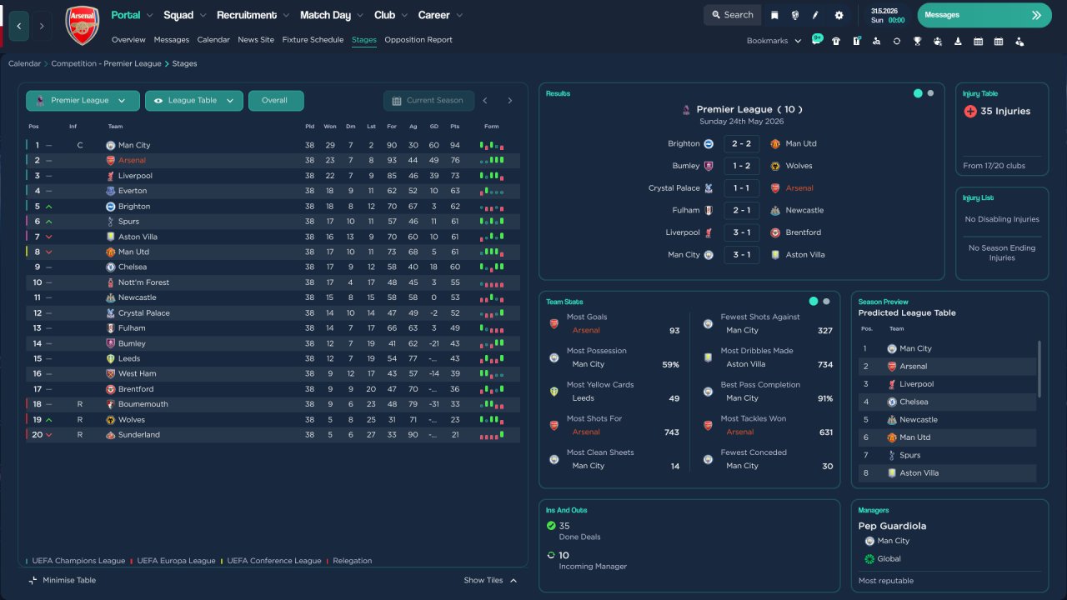The width and height of the screenshot is (1067, 600).
Task: Open the globe world icon
Action: (795, 15)
